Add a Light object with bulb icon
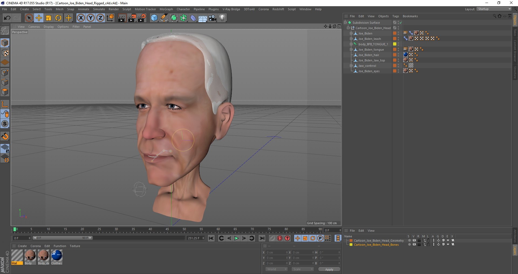This screenshot has width=518, height=274. pyautogui.click(x=222, y=18)
